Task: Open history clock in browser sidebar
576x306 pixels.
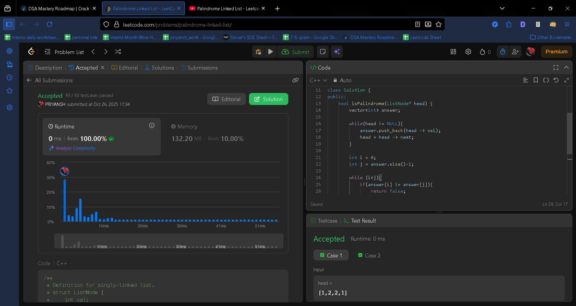Action: 9,78
